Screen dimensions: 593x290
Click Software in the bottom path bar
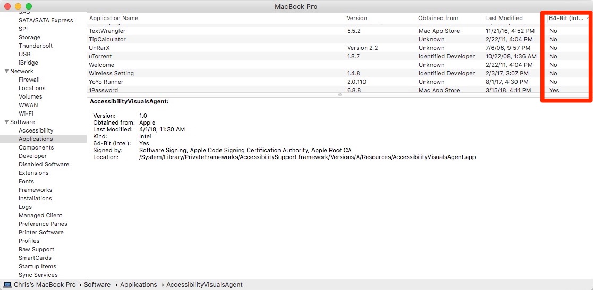tap(97, 285)
